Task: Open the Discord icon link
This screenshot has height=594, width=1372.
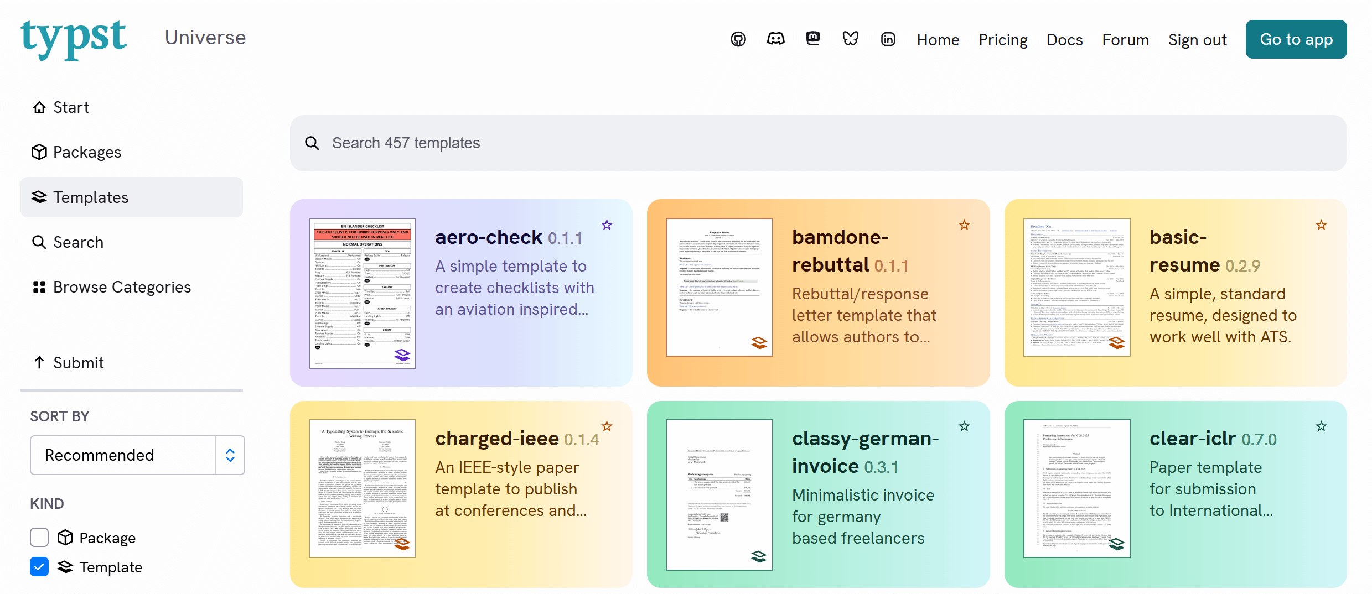Action: 775,39
